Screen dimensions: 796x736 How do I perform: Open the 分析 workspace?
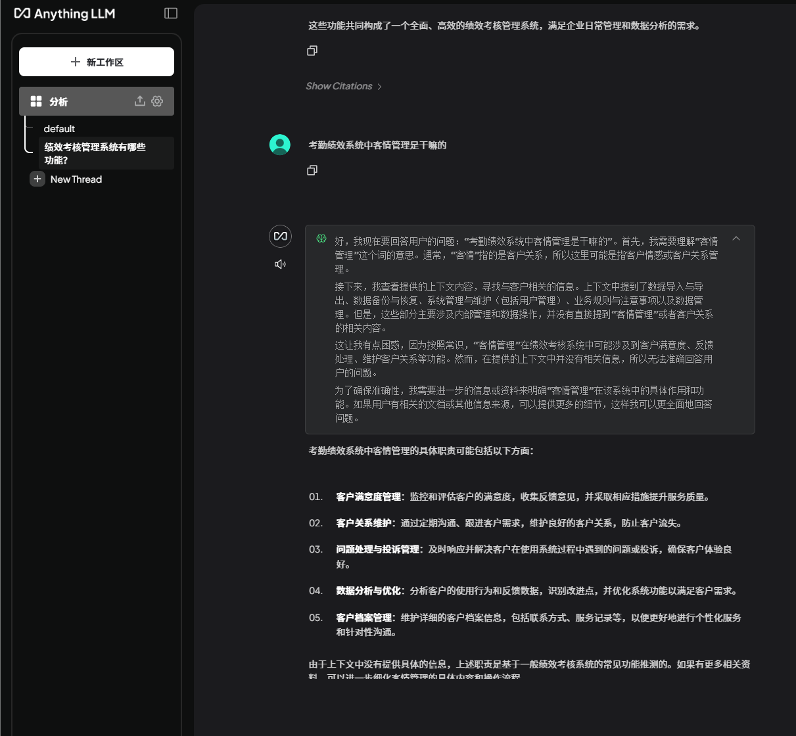pyautogui.click(x=97, y=101)
